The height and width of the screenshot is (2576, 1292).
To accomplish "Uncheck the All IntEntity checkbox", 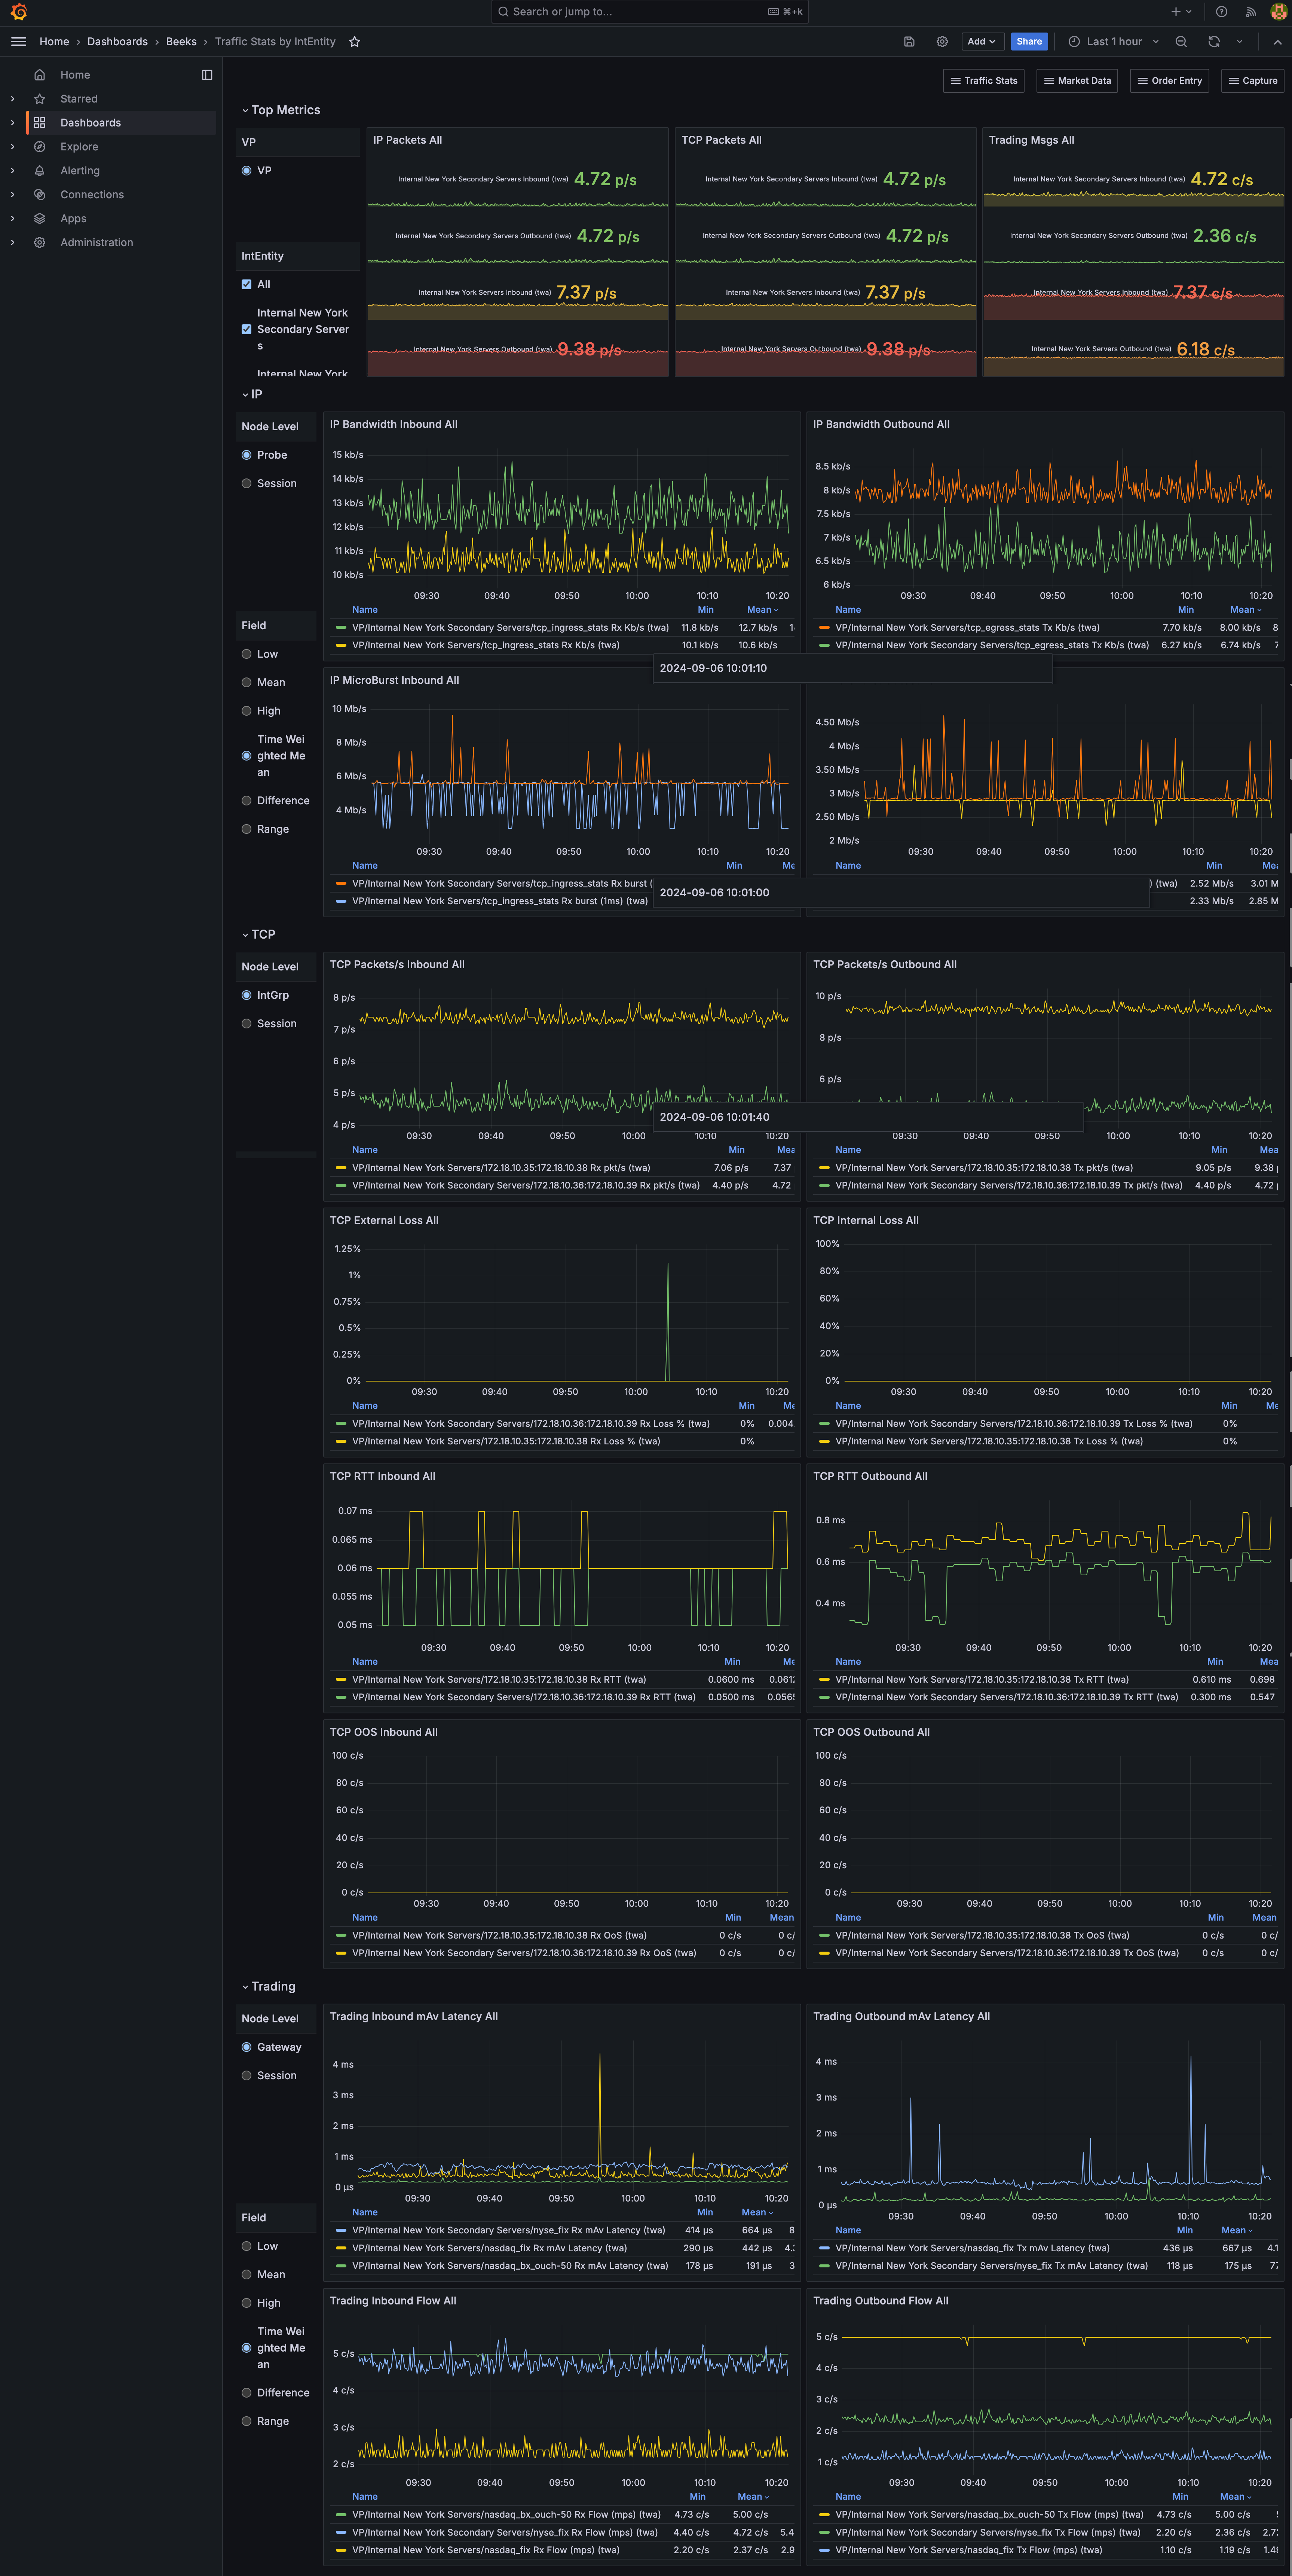I will [247, 285].
